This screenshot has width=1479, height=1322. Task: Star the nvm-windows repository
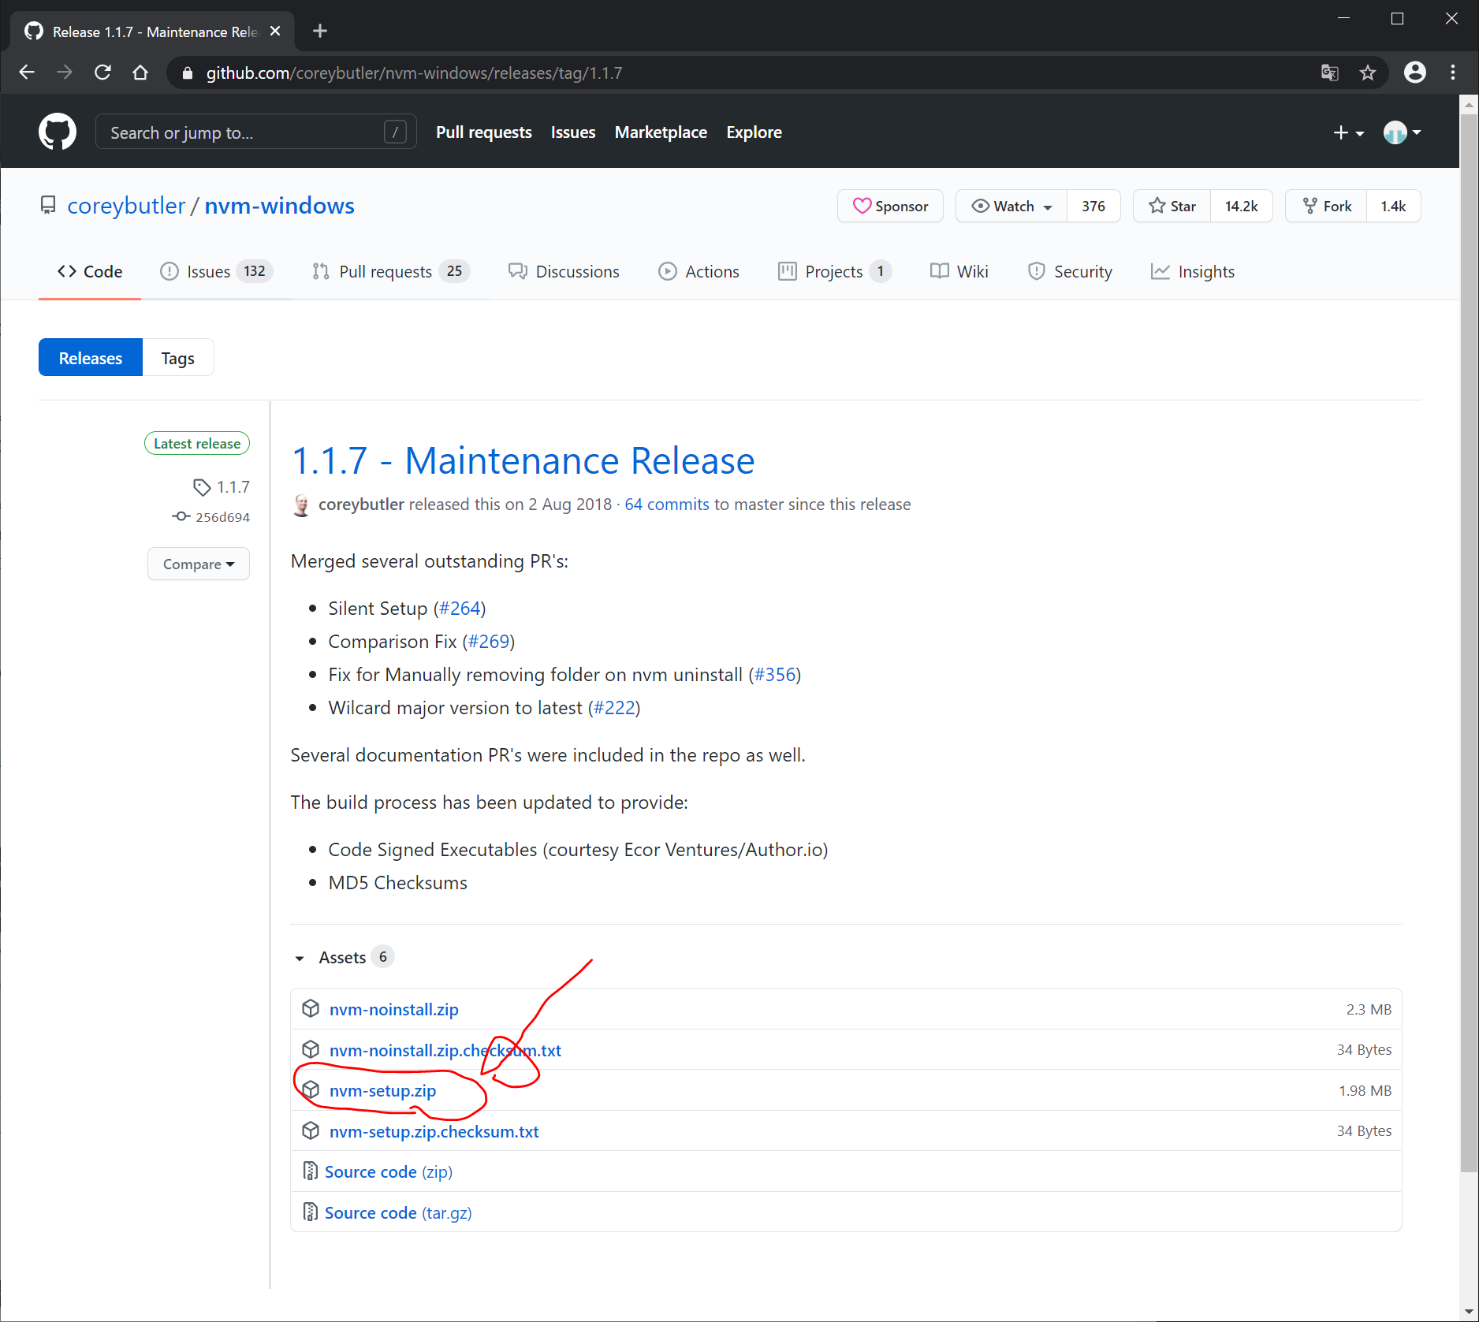click(1172, 206)
